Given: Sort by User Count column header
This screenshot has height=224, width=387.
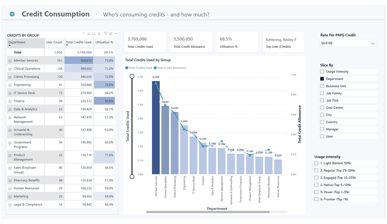Looking at the screenshot, I should click(54, 43).
